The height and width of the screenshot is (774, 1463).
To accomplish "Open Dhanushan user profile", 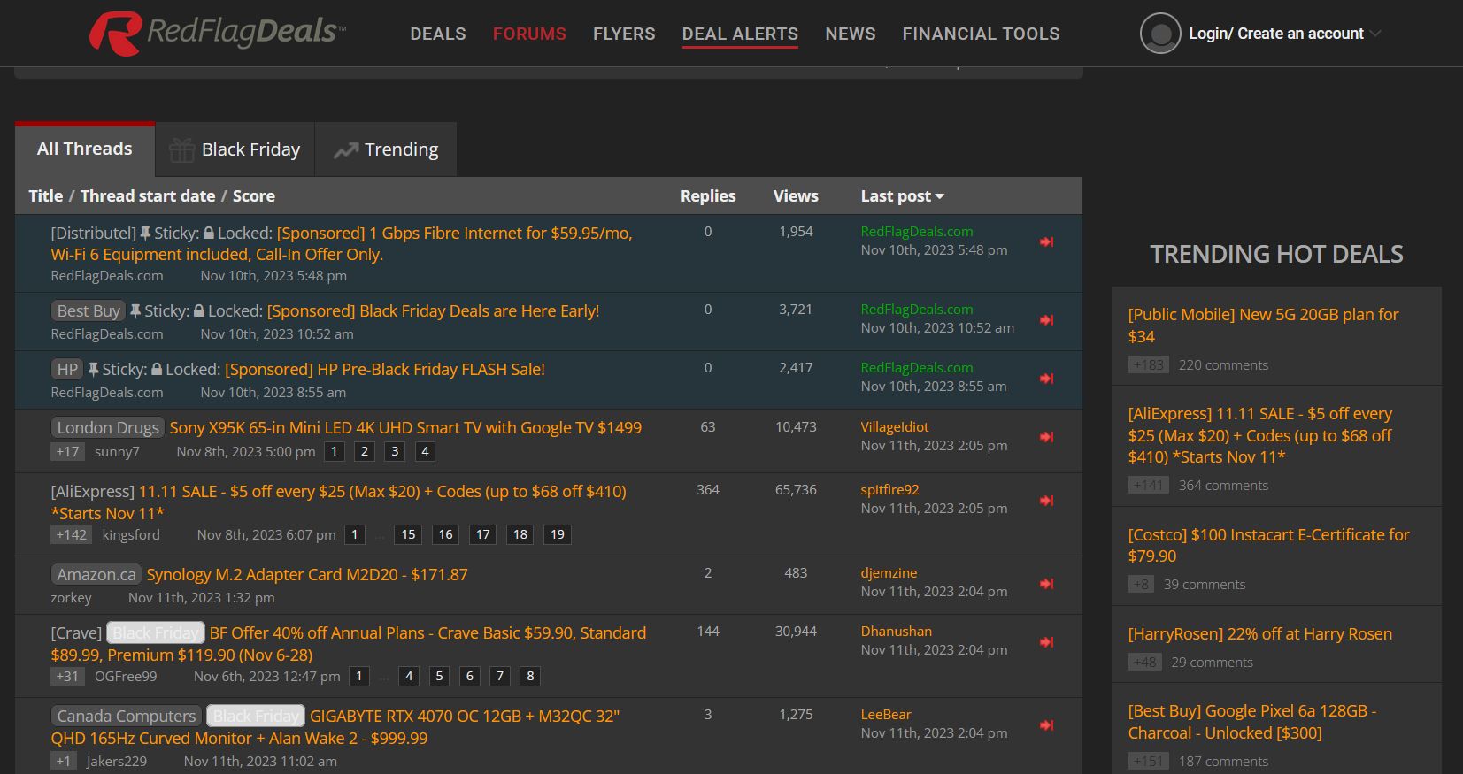I will pos(897,632).
